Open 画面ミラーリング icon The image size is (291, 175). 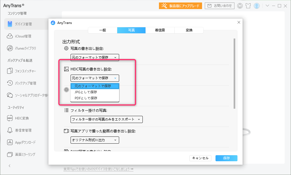(10, 154)
